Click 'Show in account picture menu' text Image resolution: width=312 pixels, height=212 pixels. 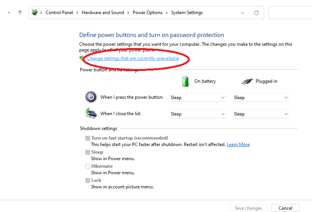click(x=123, y=187)
